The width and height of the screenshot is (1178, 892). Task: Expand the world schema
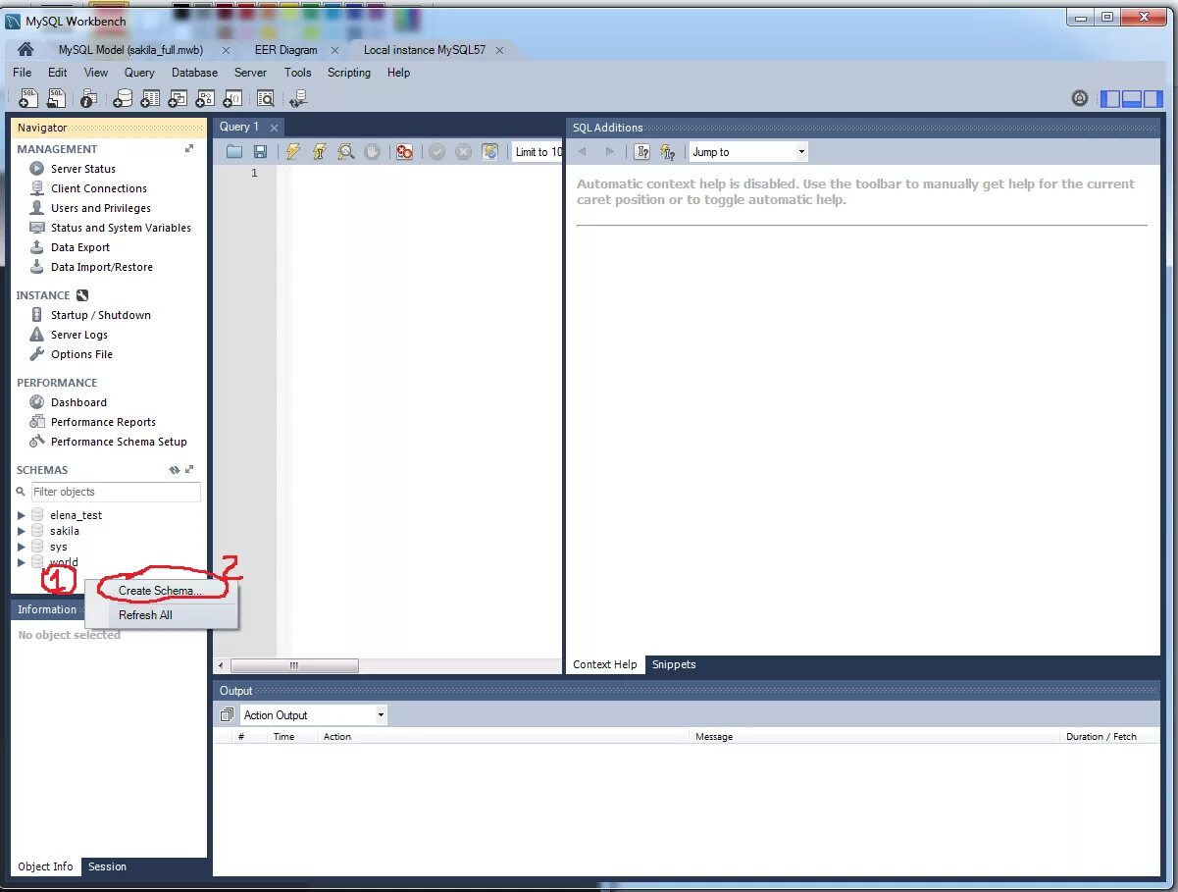click(22, 562)
